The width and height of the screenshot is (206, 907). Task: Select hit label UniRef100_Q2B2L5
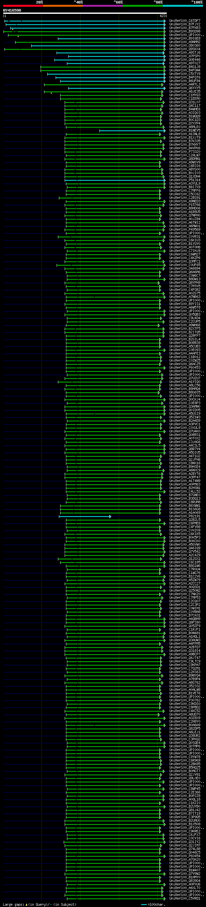click(185, 520)
